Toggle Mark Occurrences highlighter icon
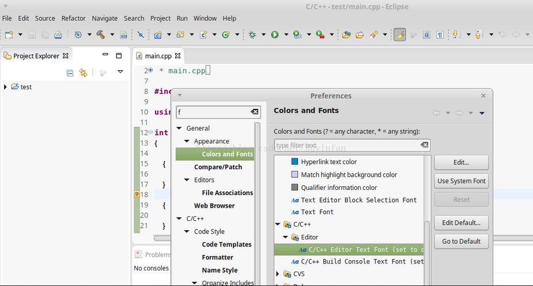 tap(400, 35)
